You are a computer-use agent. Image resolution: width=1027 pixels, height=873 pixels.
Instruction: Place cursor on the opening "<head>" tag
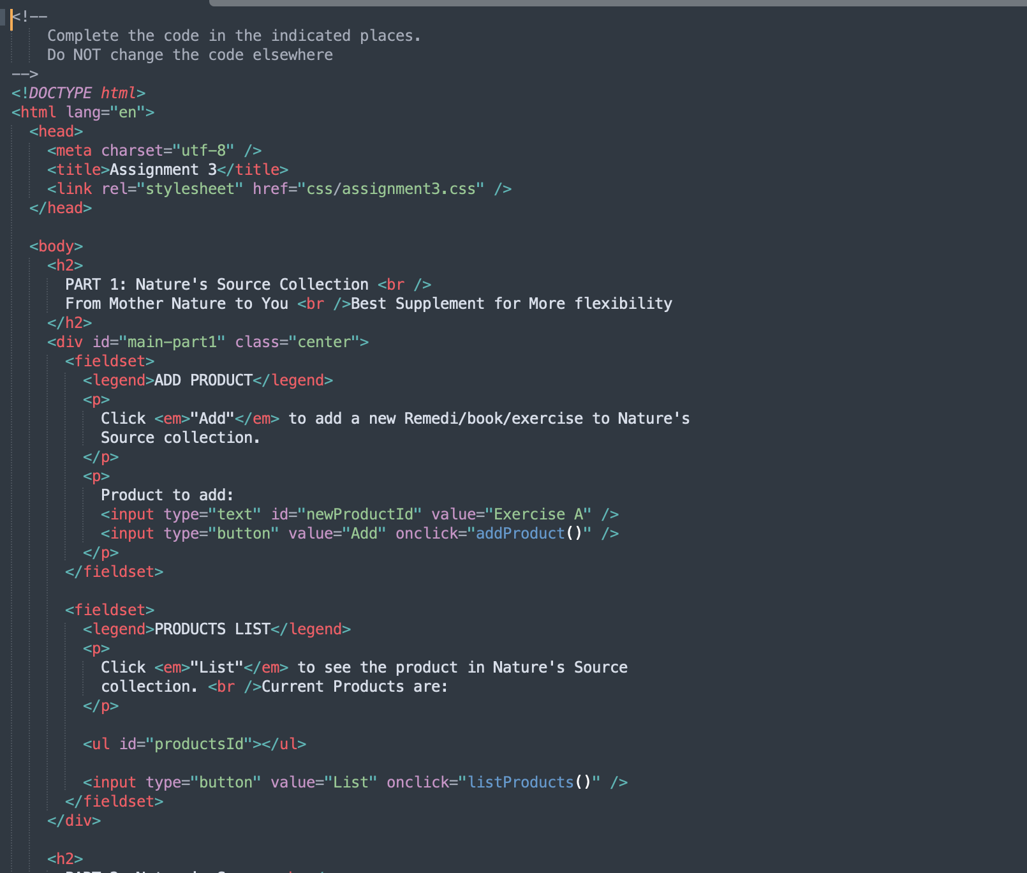click(56, 131)
